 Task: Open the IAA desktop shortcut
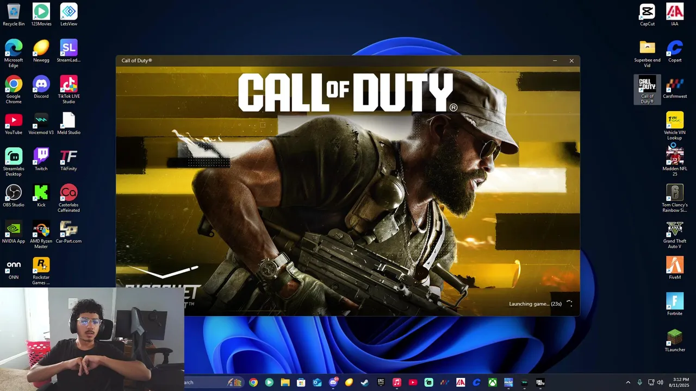pos(675,15)
